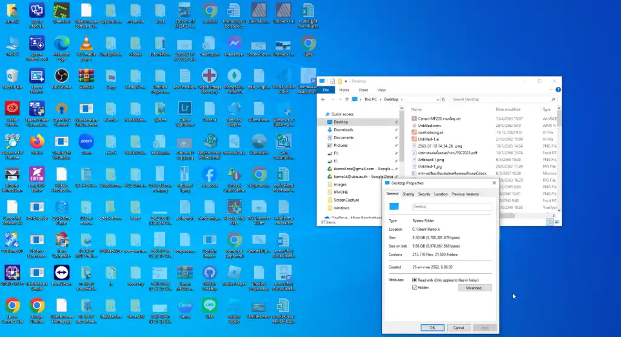Refresh the Explorer address bar location
This screenshot has width=621, height=337.
tap(443, 100)
